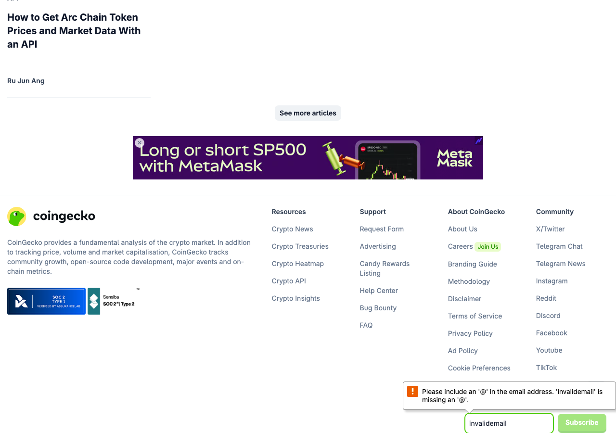Click the coingecko wordmark text
The height and width of the screenshot is (433, 616).
click(x=64, y=216)
